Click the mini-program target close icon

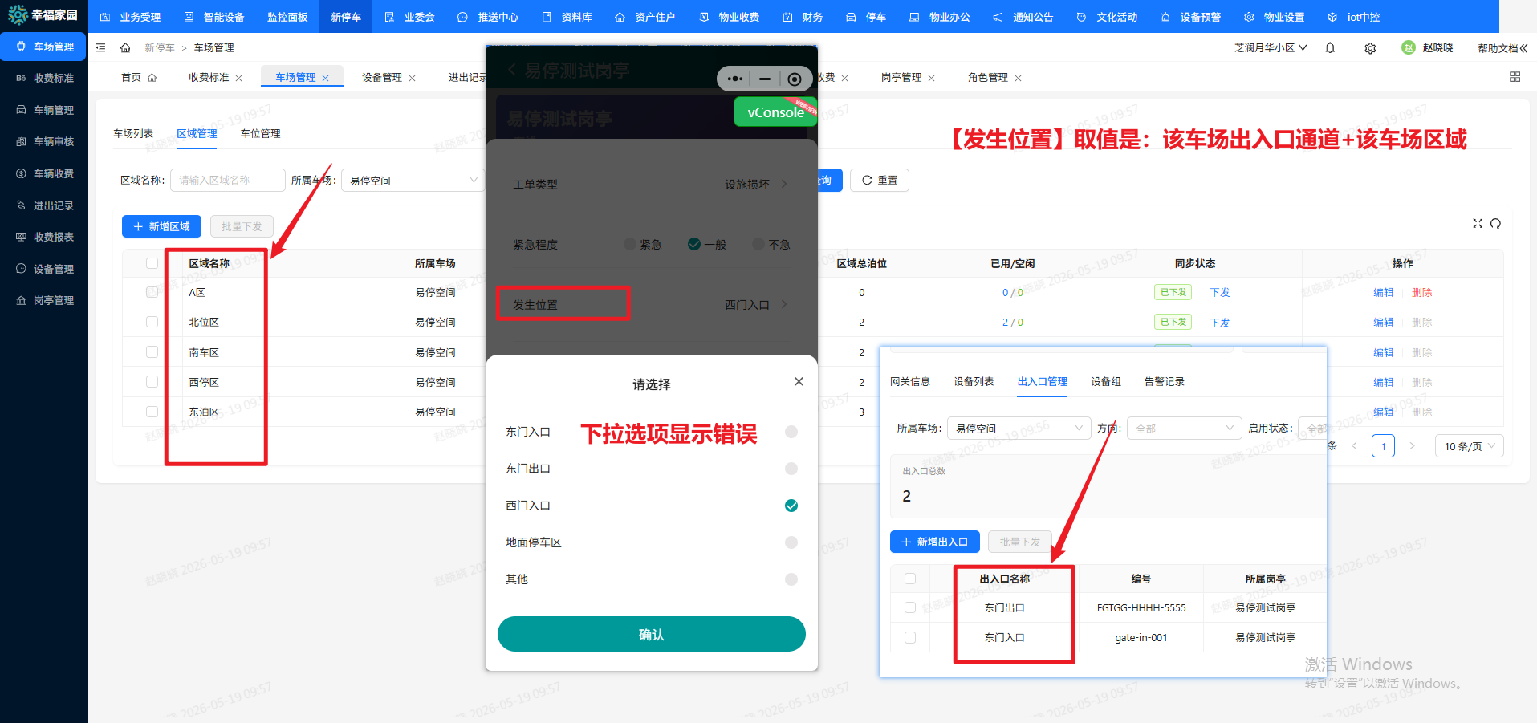pos(794,79)
